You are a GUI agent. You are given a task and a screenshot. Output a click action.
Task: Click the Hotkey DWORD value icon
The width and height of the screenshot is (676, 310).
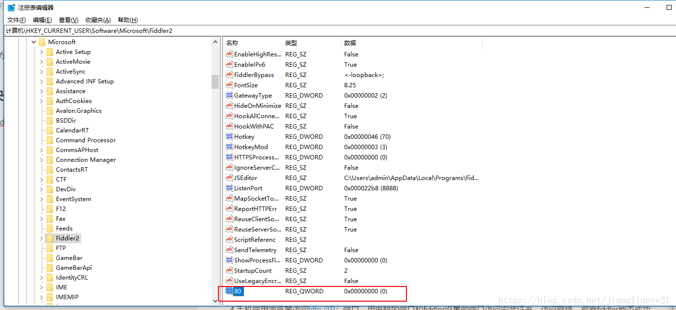tap(229, 136)
